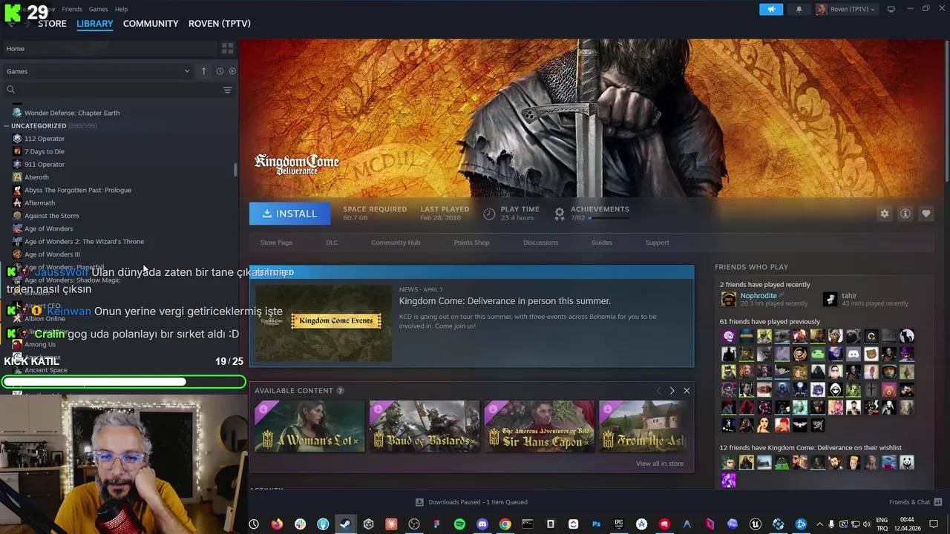The height and width of the screenshot is (534, 950).
Task: Open the Store Page link
Action: pyautogui.click(x=276, y=243)
